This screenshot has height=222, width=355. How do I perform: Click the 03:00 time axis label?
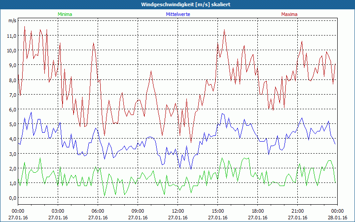pyautogui.click(x=58, y=211)
